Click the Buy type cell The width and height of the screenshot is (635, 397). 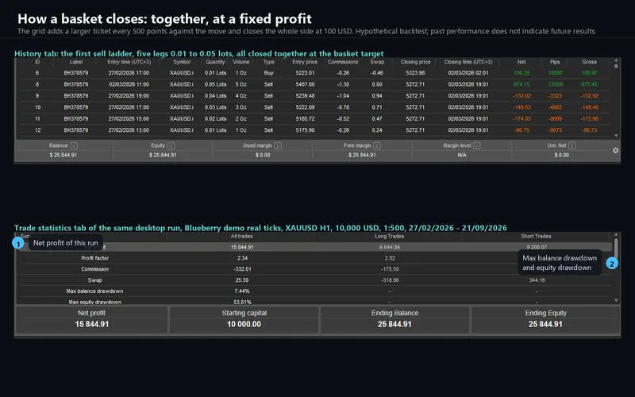[268, 73]
